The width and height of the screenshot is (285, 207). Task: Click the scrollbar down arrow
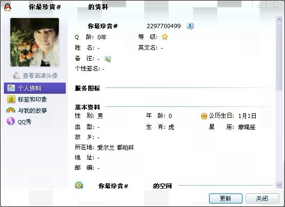279,185
